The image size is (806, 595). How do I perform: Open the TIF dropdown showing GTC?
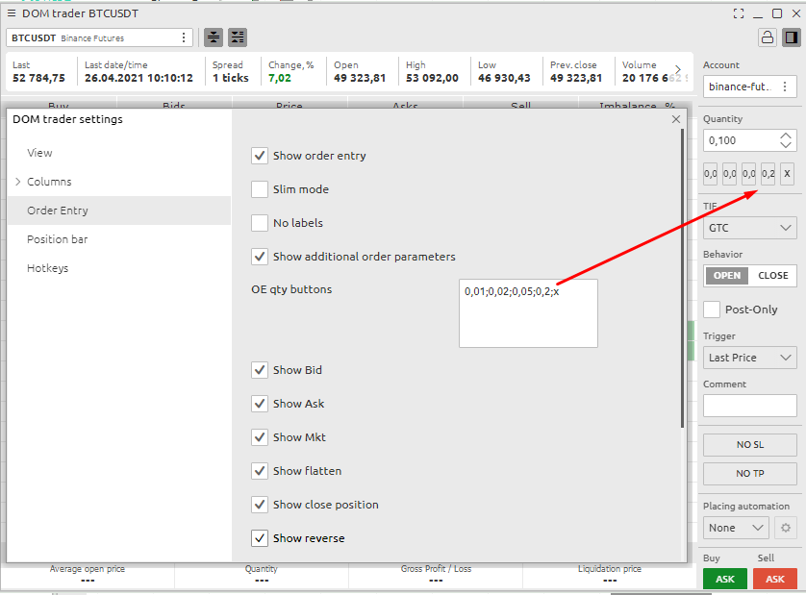tap(749, 228)
